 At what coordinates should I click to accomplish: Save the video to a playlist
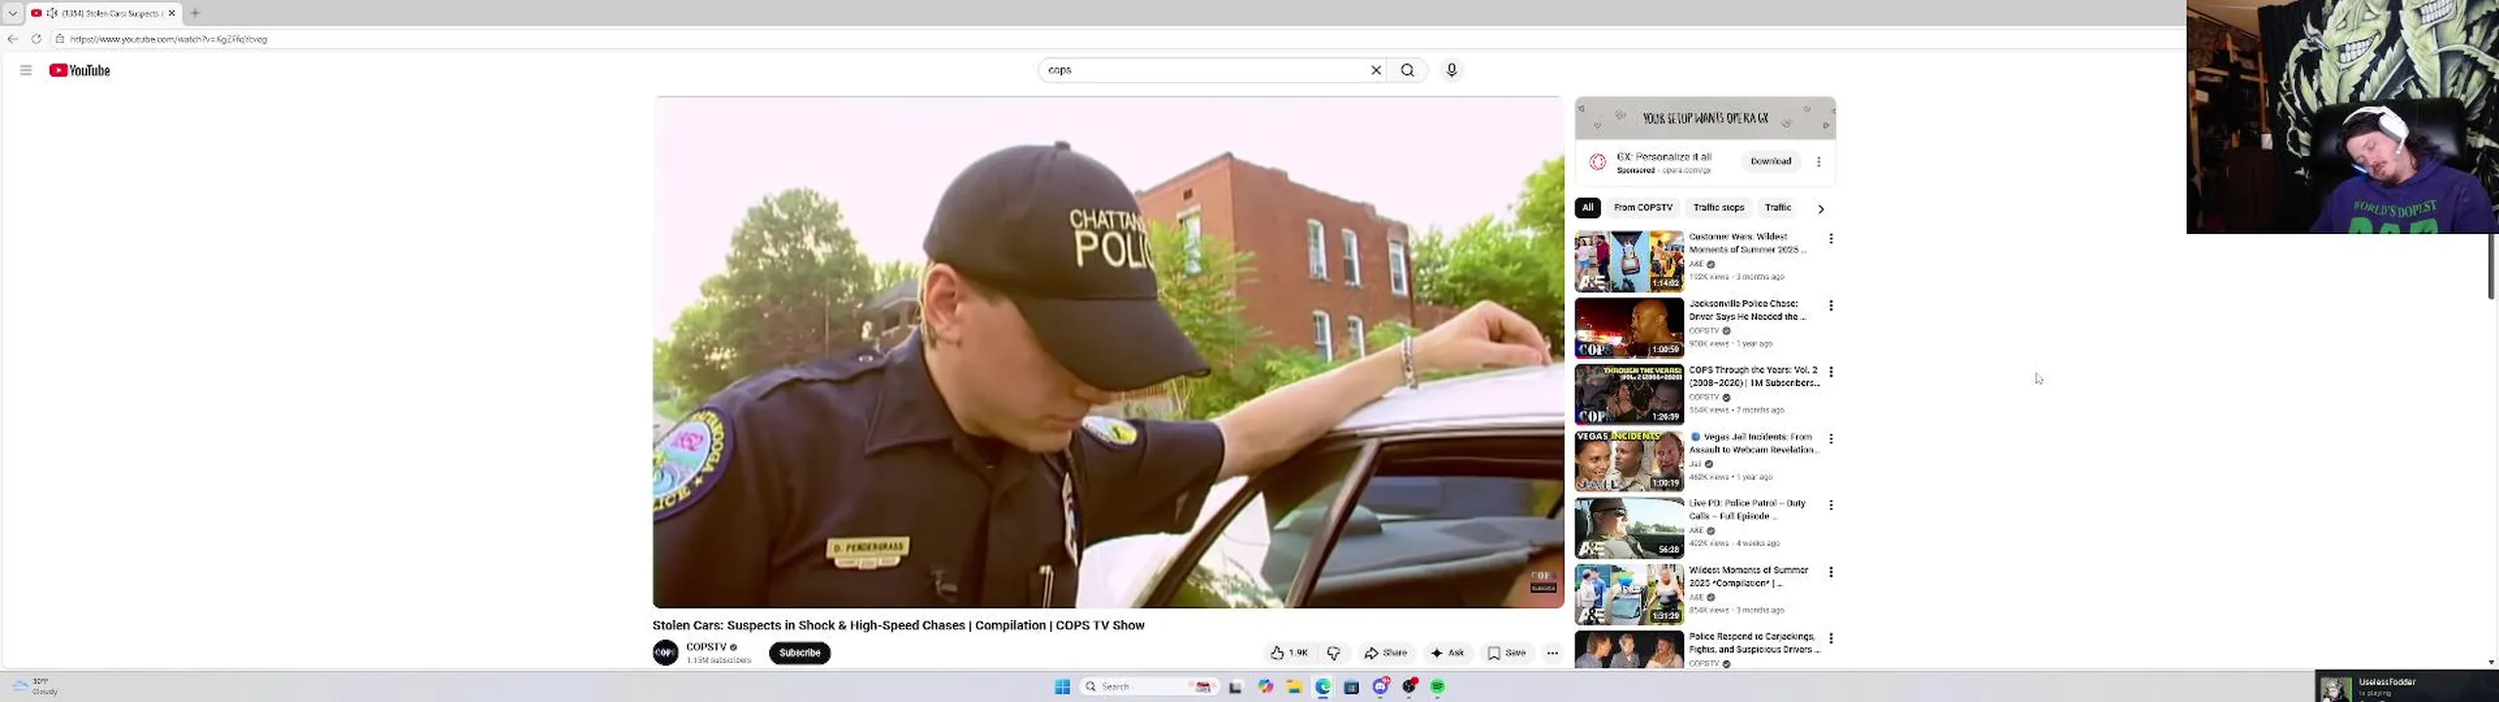click(x=1506, y=653)
